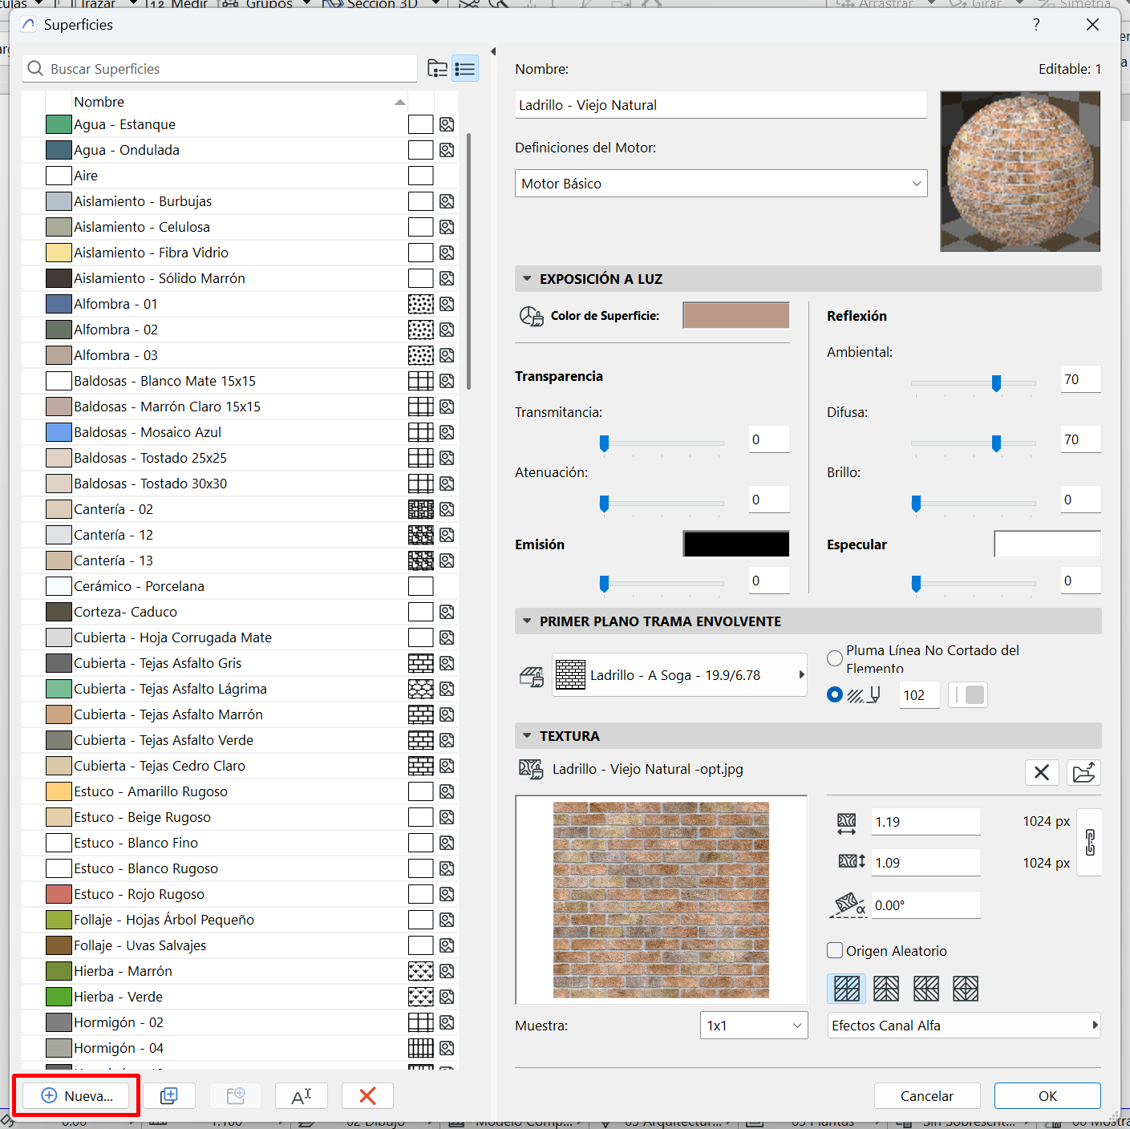Remove the texture with the X button

[x=1041, y=772]
